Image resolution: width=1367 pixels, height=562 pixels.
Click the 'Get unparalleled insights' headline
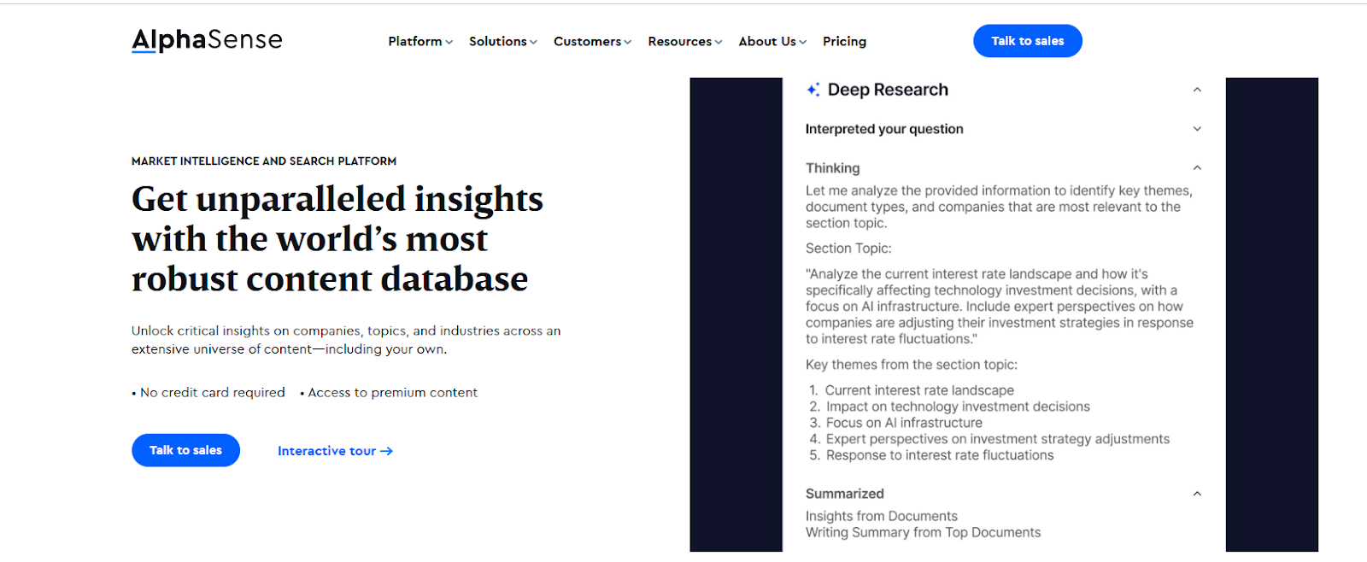[337, 239]
